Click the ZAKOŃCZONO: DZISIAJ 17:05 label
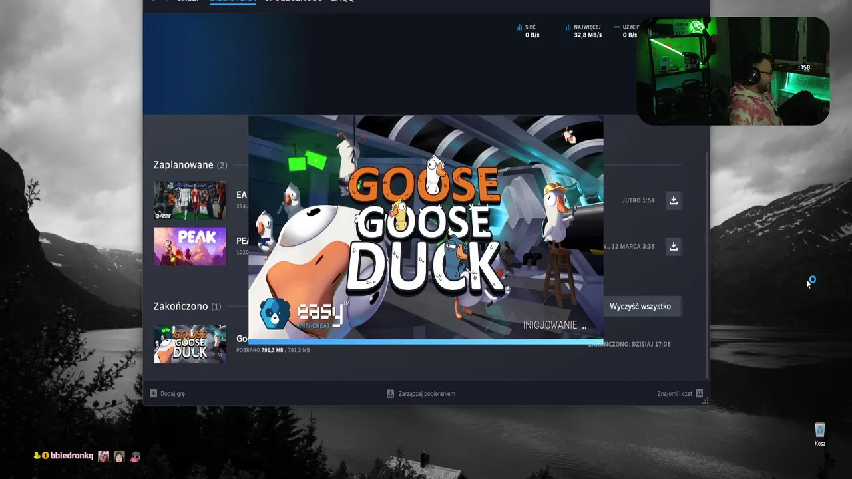The width and height of the screenshot is (852, 479). 630,344
